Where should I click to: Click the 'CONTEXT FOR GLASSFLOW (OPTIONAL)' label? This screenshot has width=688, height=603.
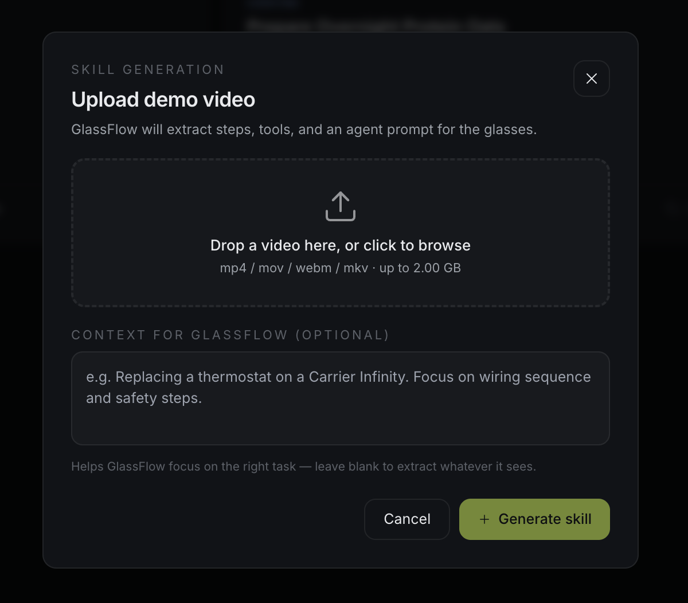[230, 335]
